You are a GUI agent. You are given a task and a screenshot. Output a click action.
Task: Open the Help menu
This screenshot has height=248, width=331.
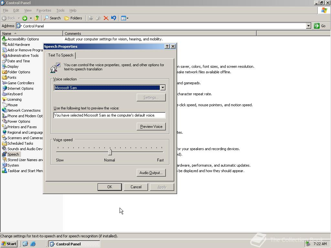point(73,10)
